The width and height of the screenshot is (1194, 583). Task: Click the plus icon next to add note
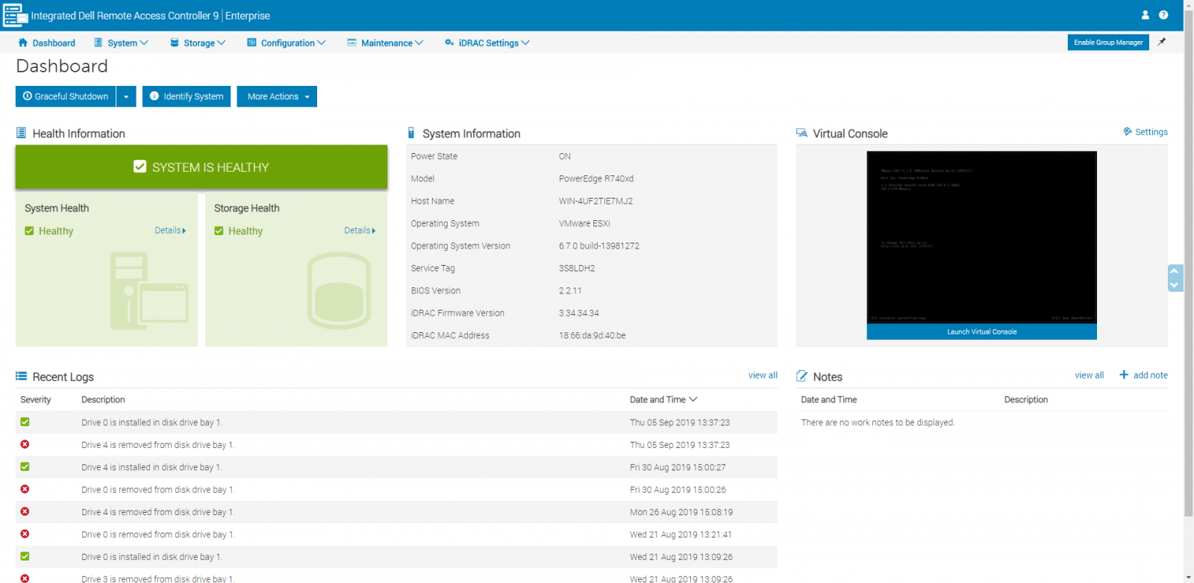click(1124, 375)
